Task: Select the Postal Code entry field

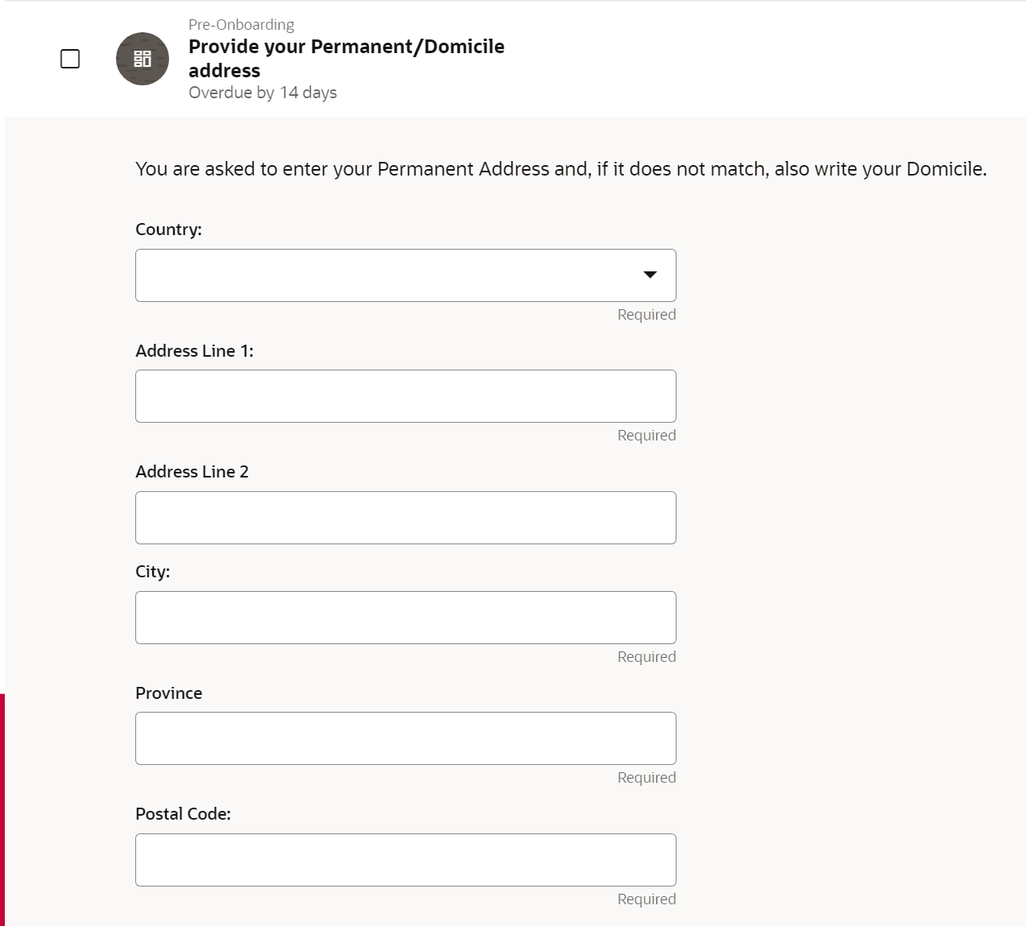Action: pyautogui.click(x=405, y=859)
